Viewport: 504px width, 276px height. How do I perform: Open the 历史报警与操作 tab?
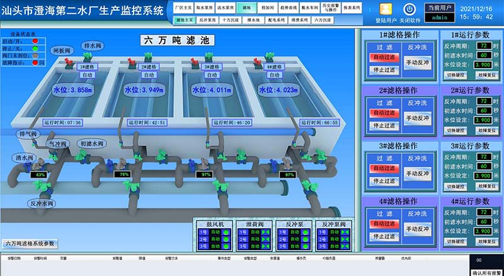tap(330, 8)
